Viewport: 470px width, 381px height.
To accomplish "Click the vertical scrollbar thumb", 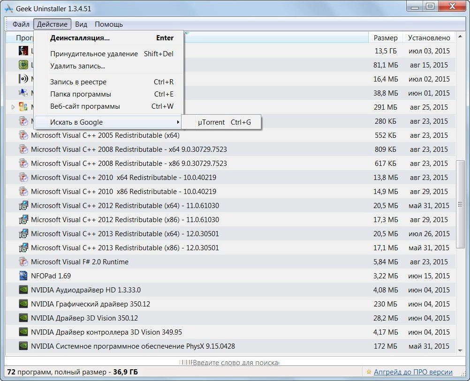I will click(460, 204).
